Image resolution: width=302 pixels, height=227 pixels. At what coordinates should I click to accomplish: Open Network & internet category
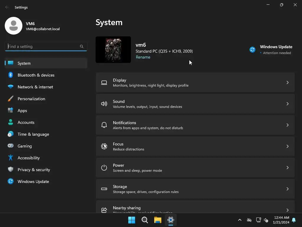(x=46, y=87)
